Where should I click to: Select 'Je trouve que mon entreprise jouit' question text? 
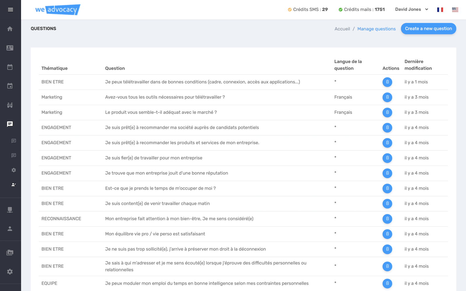click(x=167, y=173)
